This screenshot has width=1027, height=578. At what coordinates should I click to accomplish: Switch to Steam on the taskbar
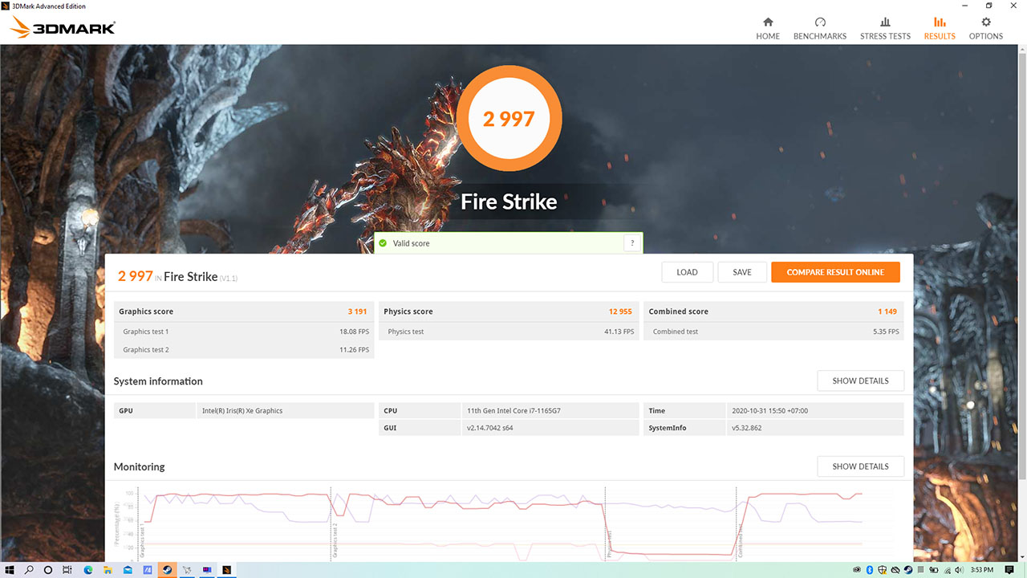coord(168,570)
